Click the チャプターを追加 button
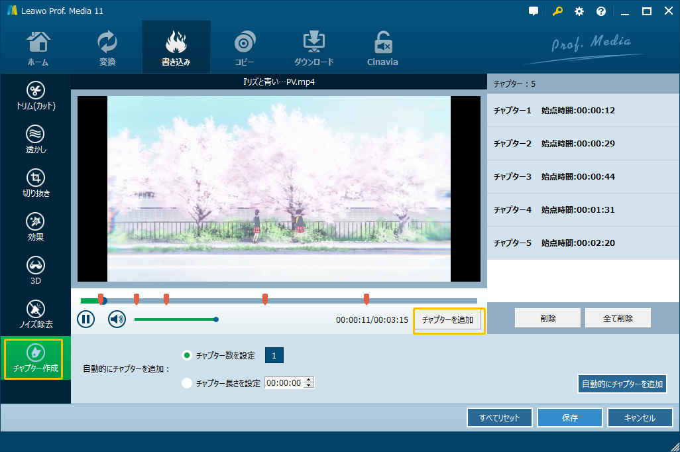 click(448, 319)
